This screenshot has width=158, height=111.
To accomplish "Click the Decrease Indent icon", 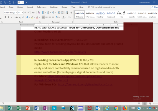I will [59, 12].
